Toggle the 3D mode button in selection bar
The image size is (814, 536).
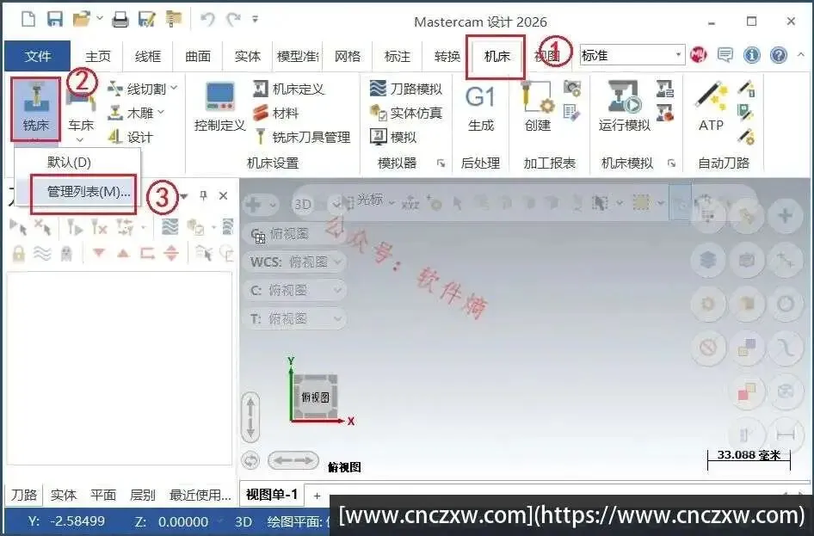303,205
